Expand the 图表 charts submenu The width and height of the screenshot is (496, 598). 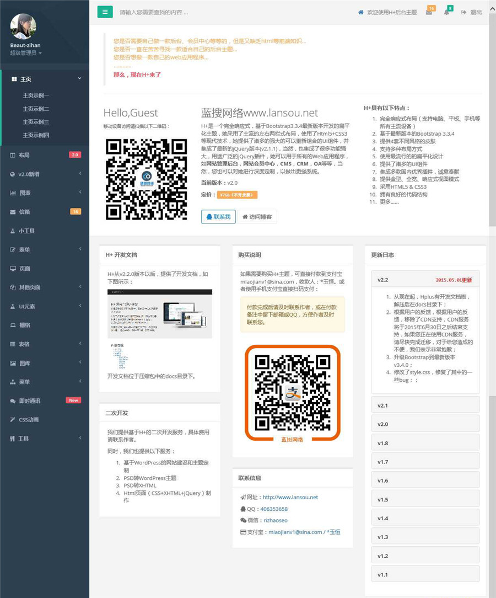click(x=24, y=193)
